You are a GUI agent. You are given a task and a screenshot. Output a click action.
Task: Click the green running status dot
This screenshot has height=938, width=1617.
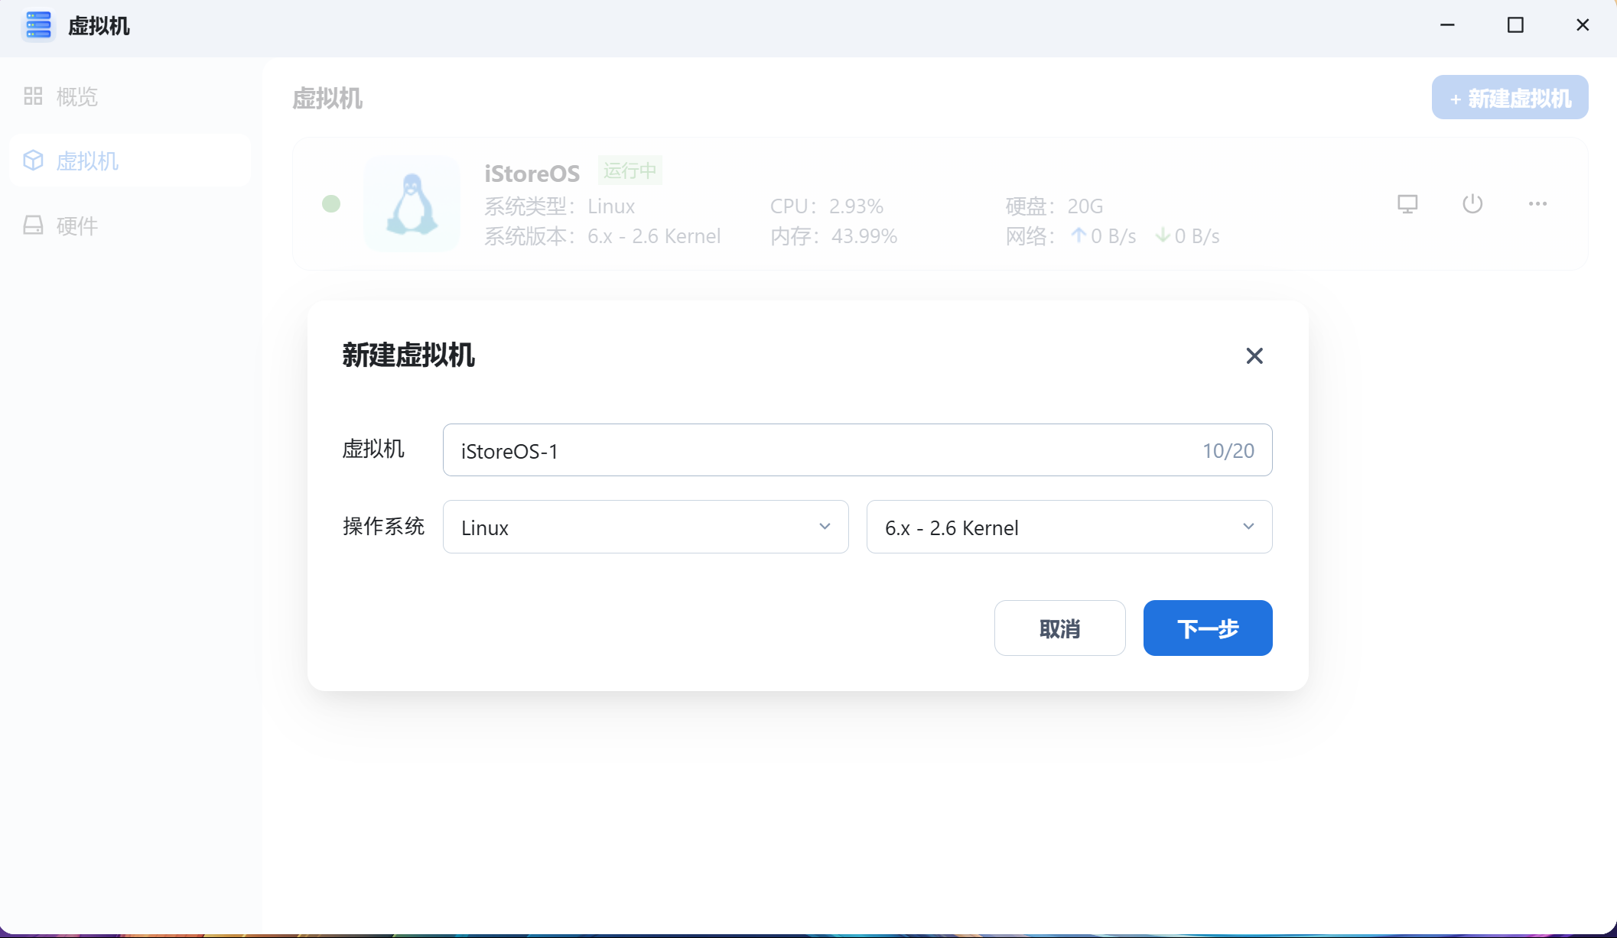click(x=331, y=204)
